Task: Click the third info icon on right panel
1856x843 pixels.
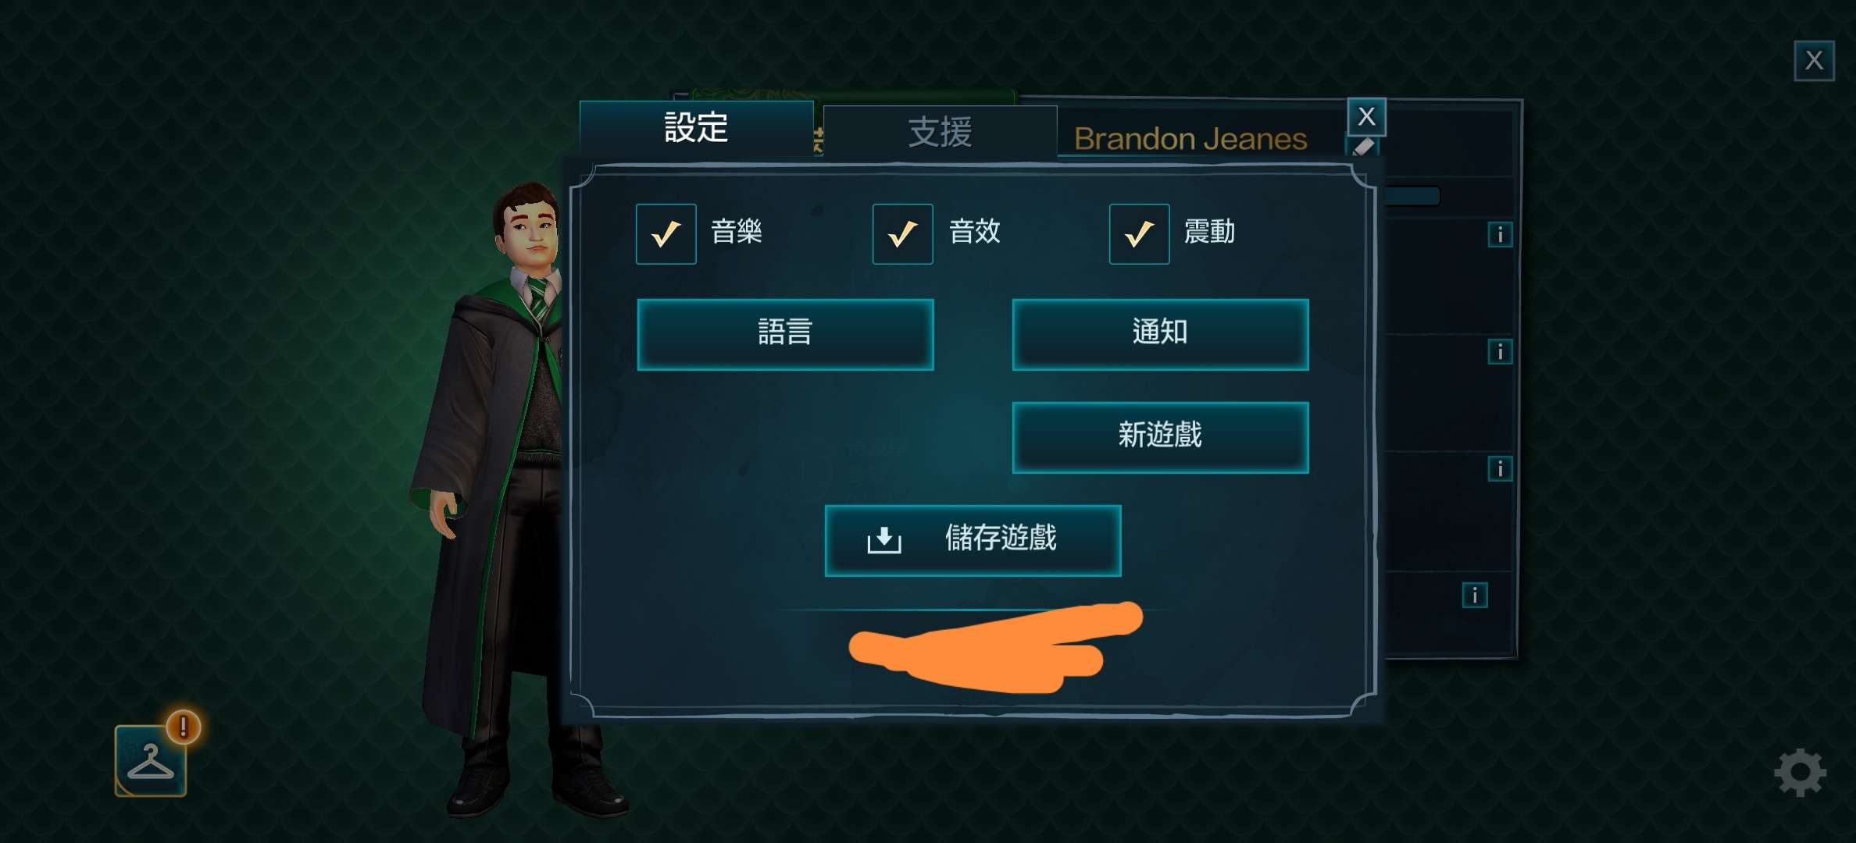Action: click(x=1500, y=469)
